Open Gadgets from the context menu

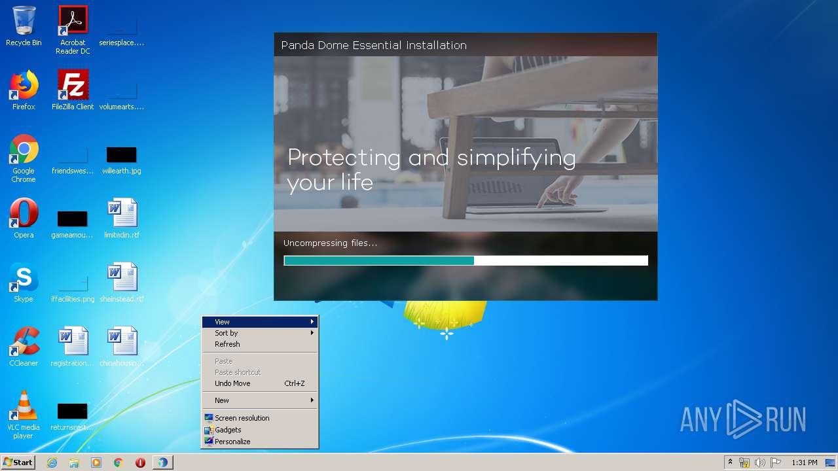(x=260, y=430)
